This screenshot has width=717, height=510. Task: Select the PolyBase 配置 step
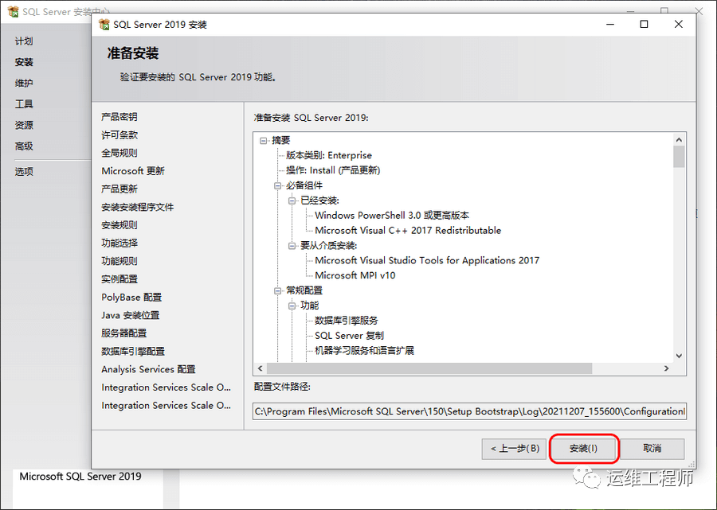131,298
